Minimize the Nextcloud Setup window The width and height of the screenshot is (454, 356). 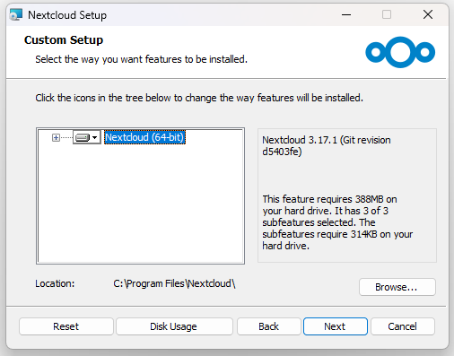pyautogui.click(x=346, y=14)
